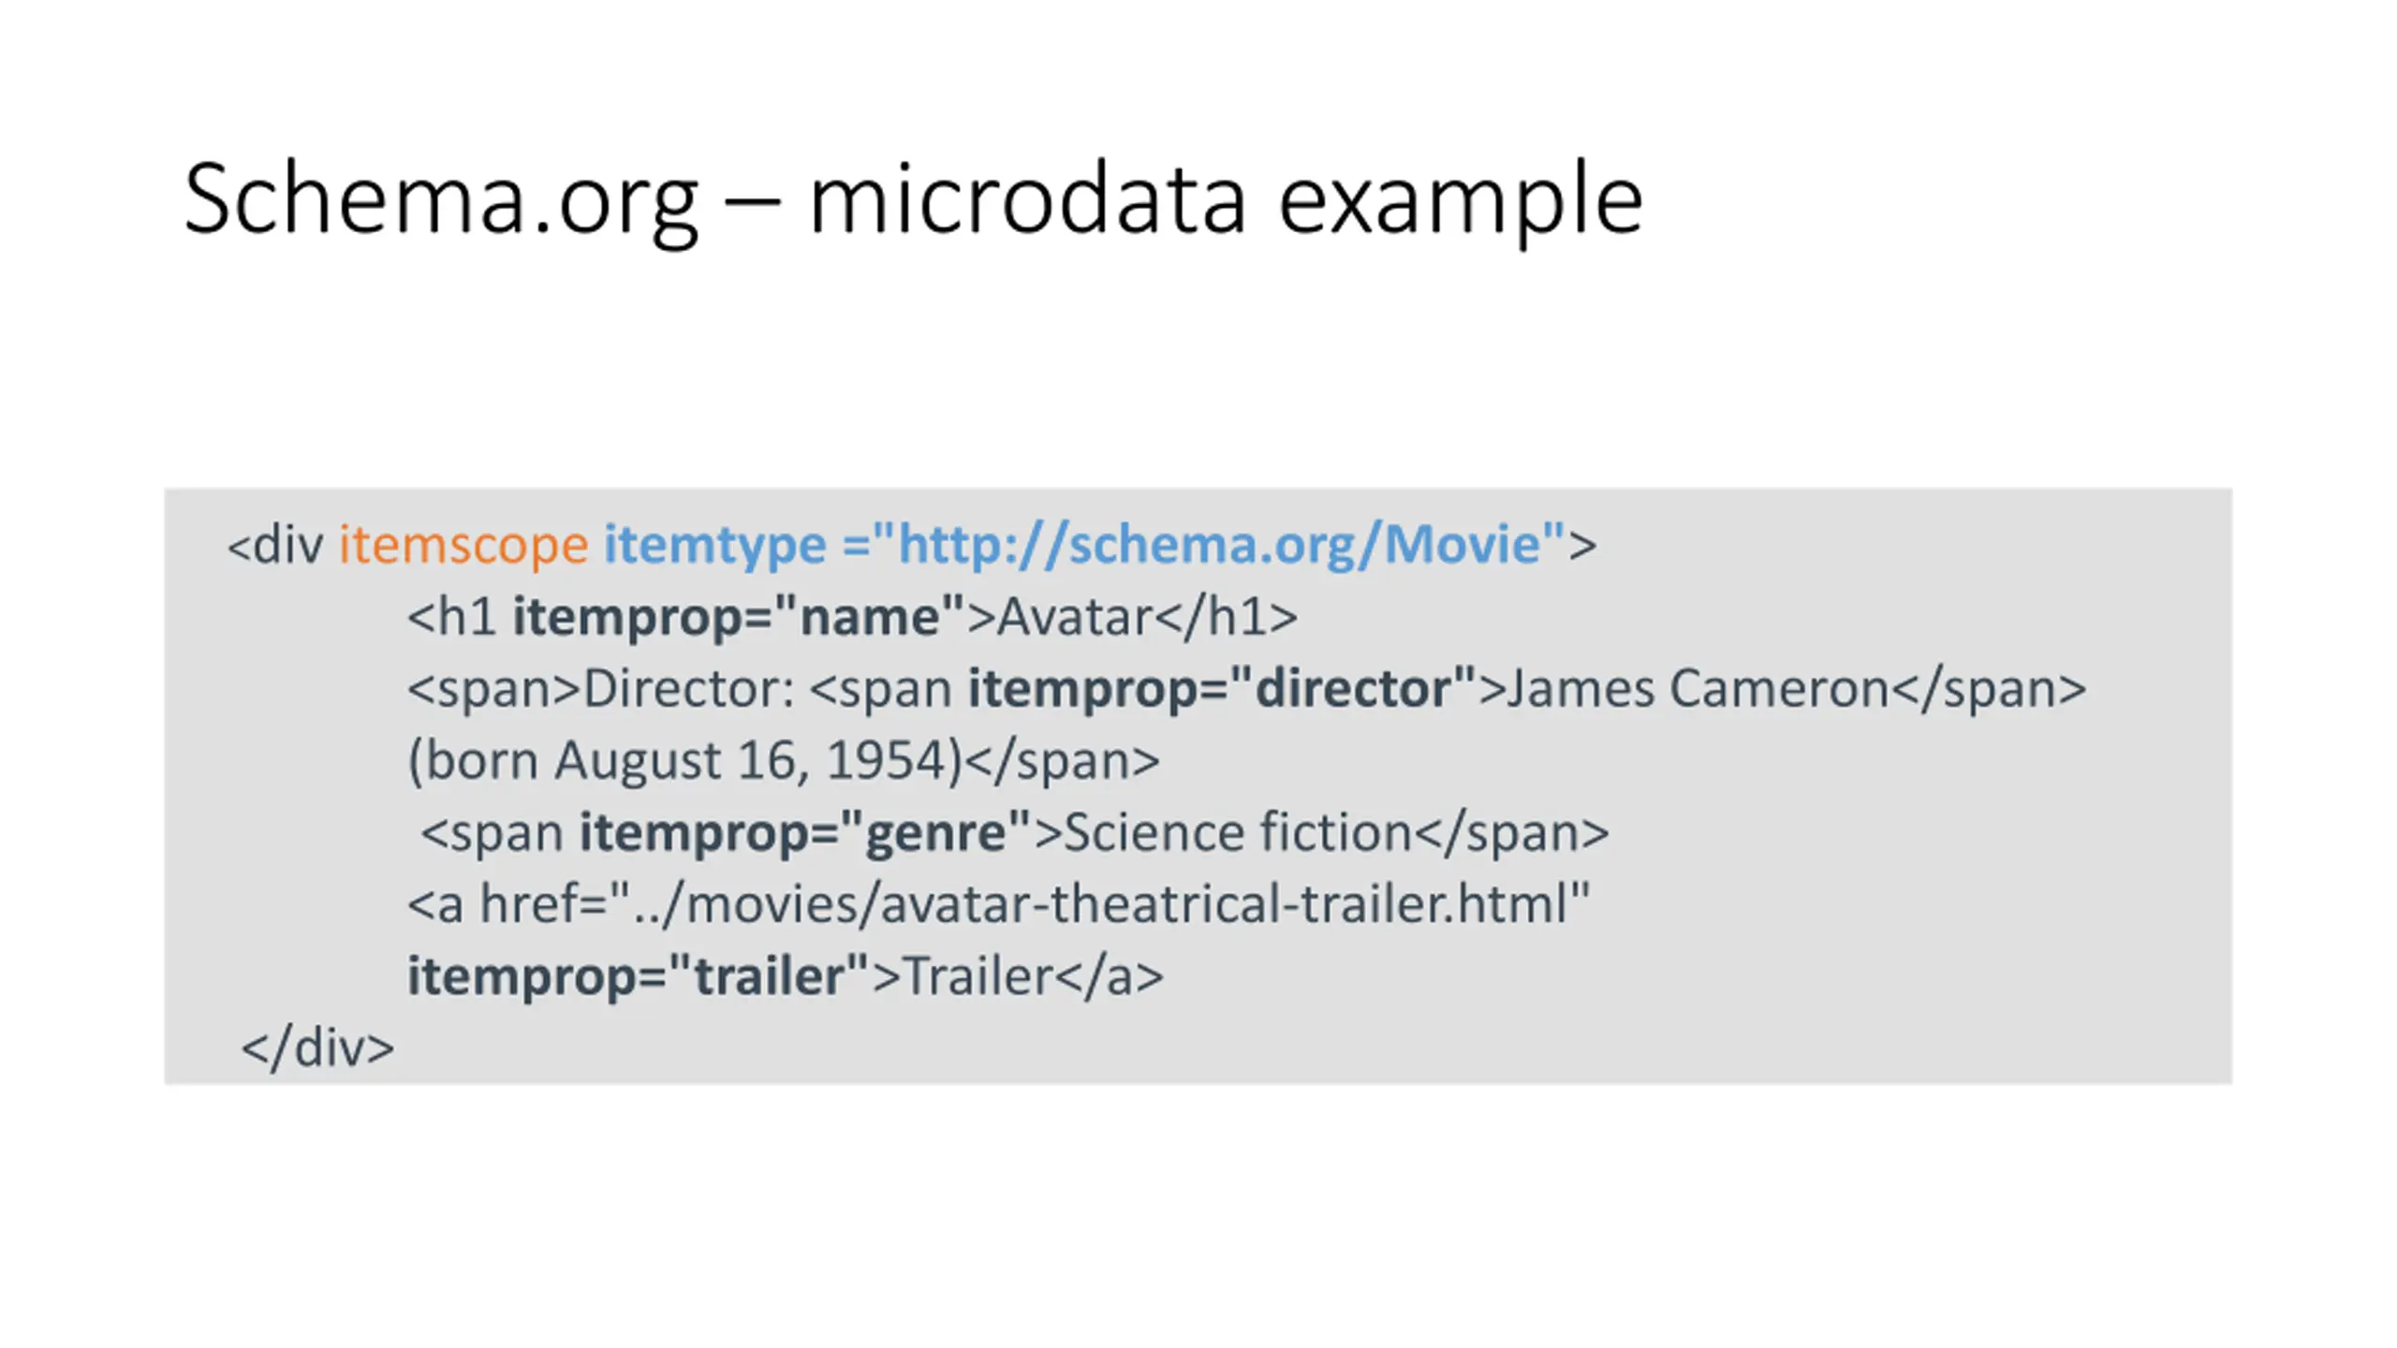Click the orange "itemscope" attribute
Screen dimensions: 2397x1348
coord(463,544)
